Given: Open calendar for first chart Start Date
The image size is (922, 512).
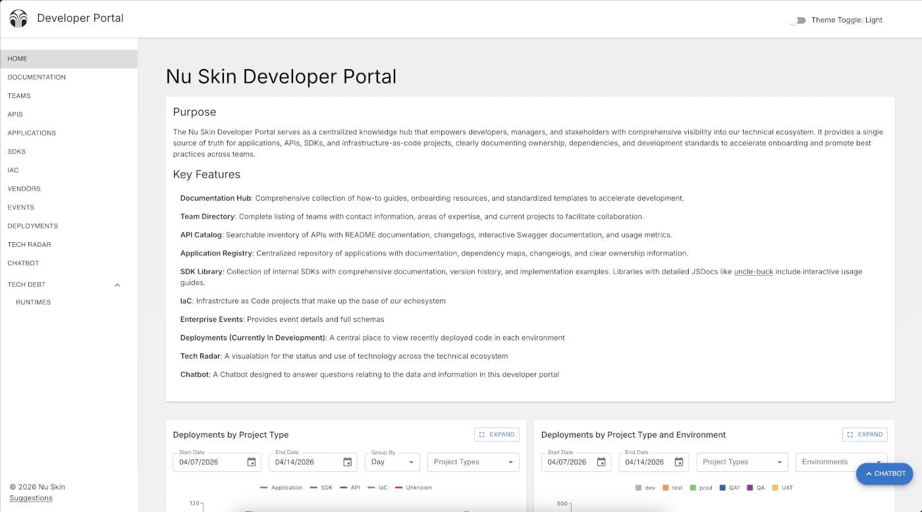Looking at the screenshot, I should (x=252, y=462).
